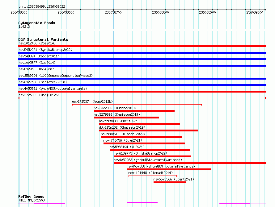
Task: Click the blue nsv1005877 variant bar
Action: [142, 66]
